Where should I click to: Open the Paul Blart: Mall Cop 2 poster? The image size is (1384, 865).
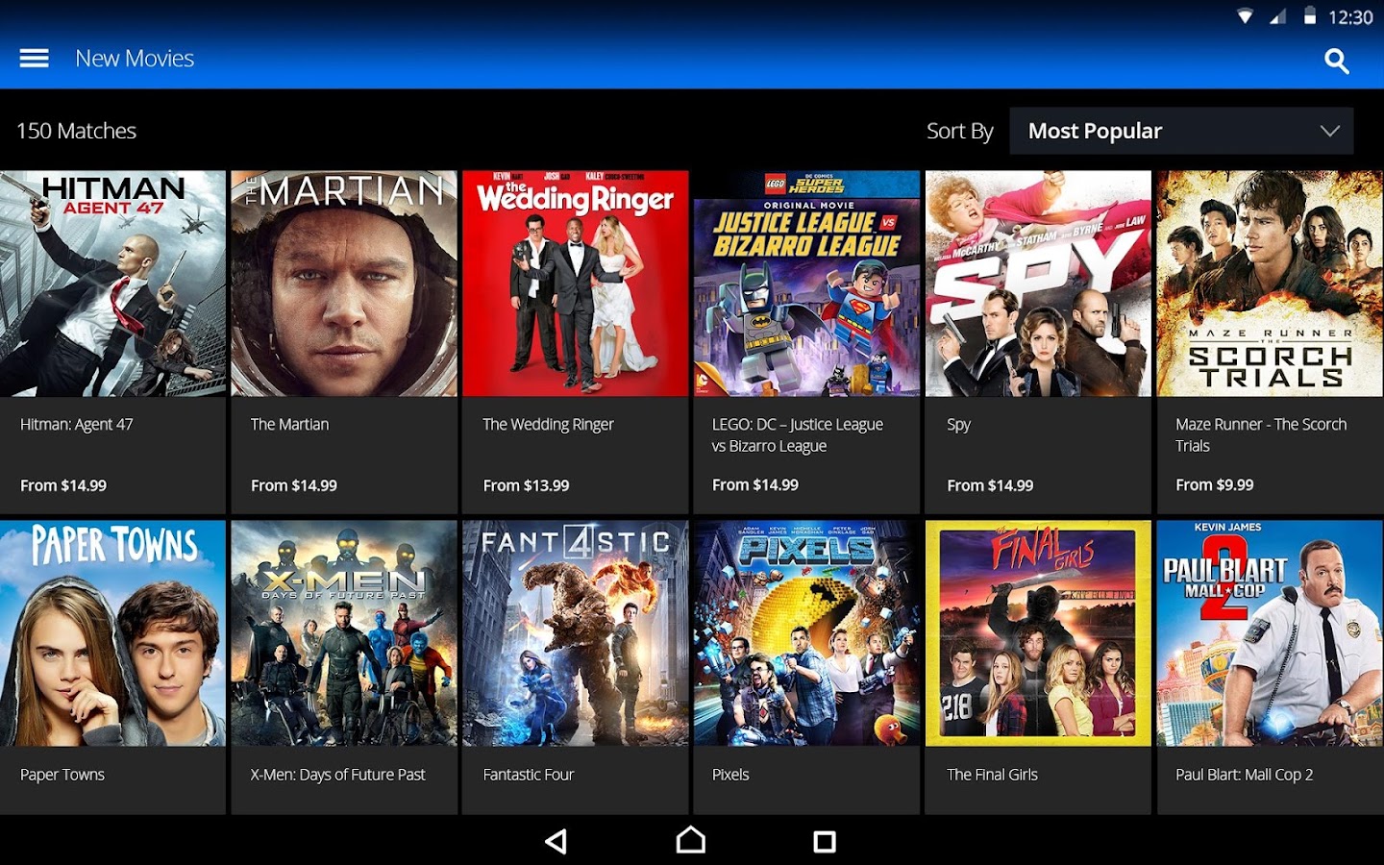pos(1270,633)
